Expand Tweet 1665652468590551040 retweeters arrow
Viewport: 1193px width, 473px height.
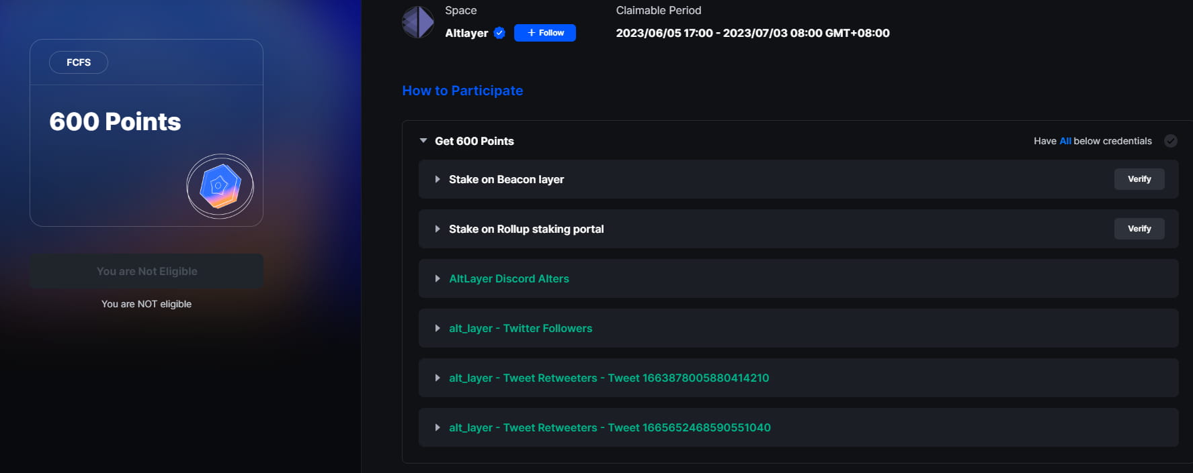438,427
